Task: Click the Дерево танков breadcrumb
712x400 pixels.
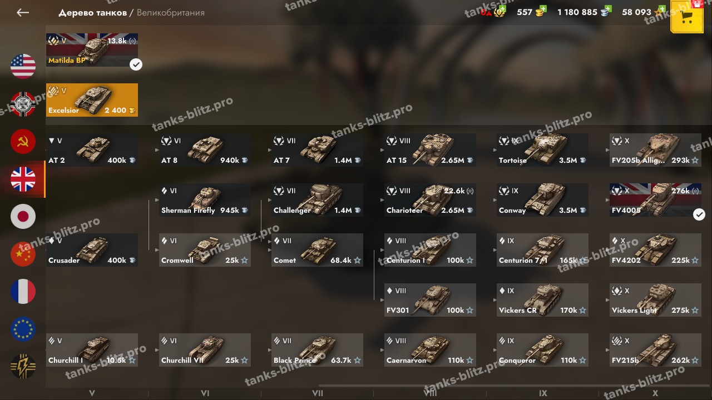Action: click(92, 12)
